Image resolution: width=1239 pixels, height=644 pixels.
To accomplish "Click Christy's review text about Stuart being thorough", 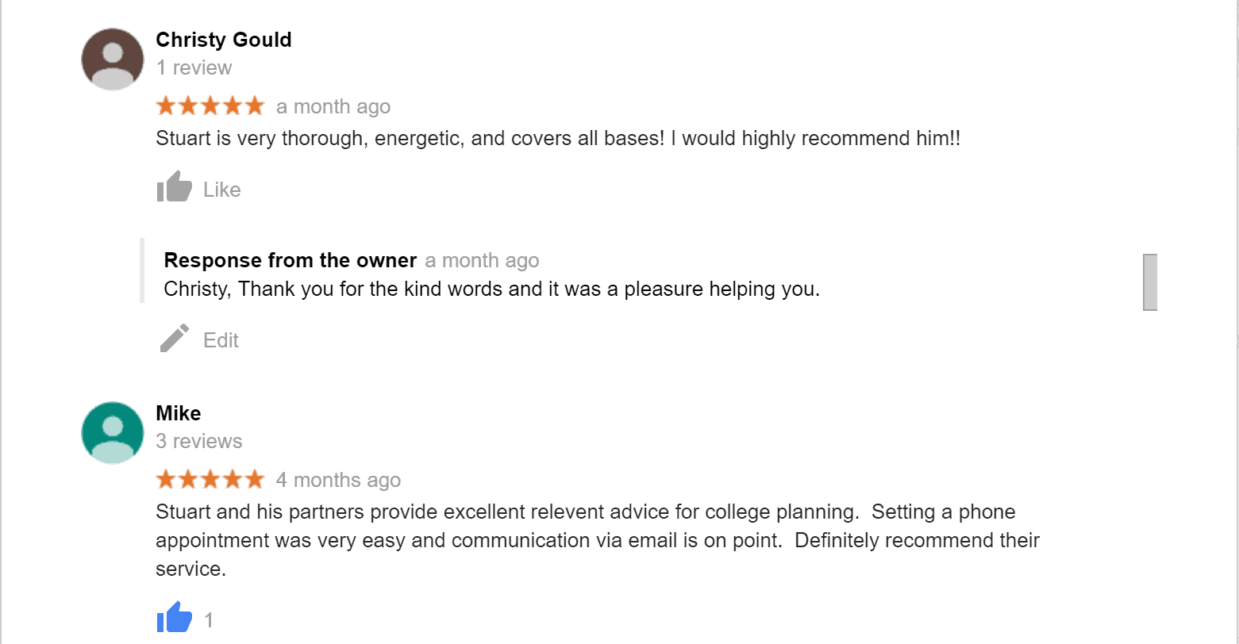I will (558, 138).
